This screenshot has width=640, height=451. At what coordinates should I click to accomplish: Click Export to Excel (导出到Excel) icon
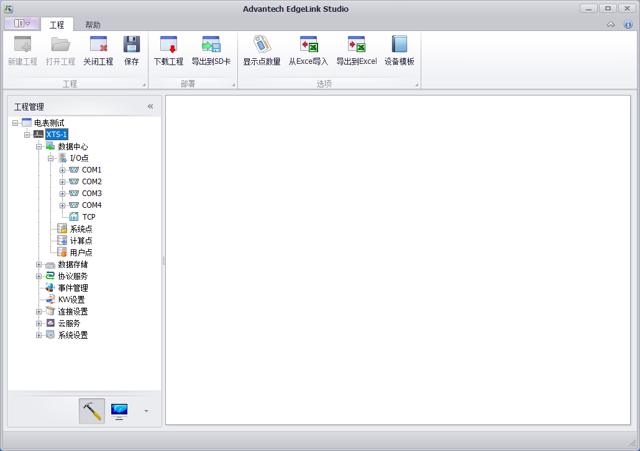[356, 45]
